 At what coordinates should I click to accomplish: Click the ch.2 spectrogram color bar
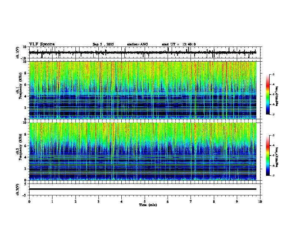coord(267,155)
